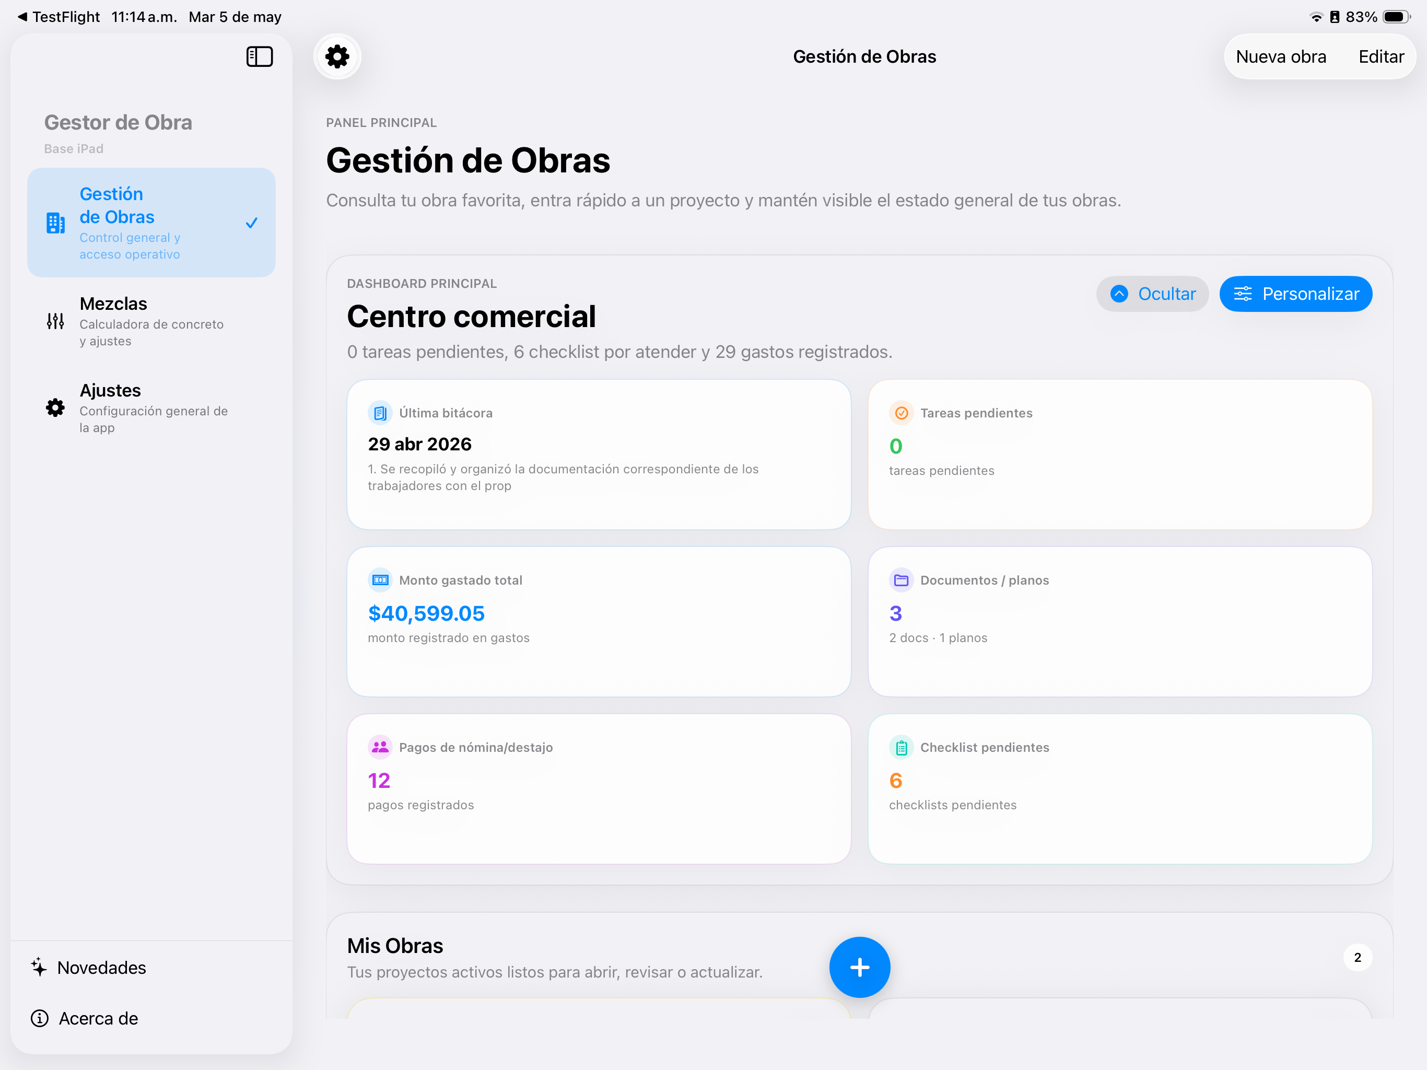Click the Checklist pendientes clipboard icon
Screen dimensions: 1427x1070
coord(901,747)
